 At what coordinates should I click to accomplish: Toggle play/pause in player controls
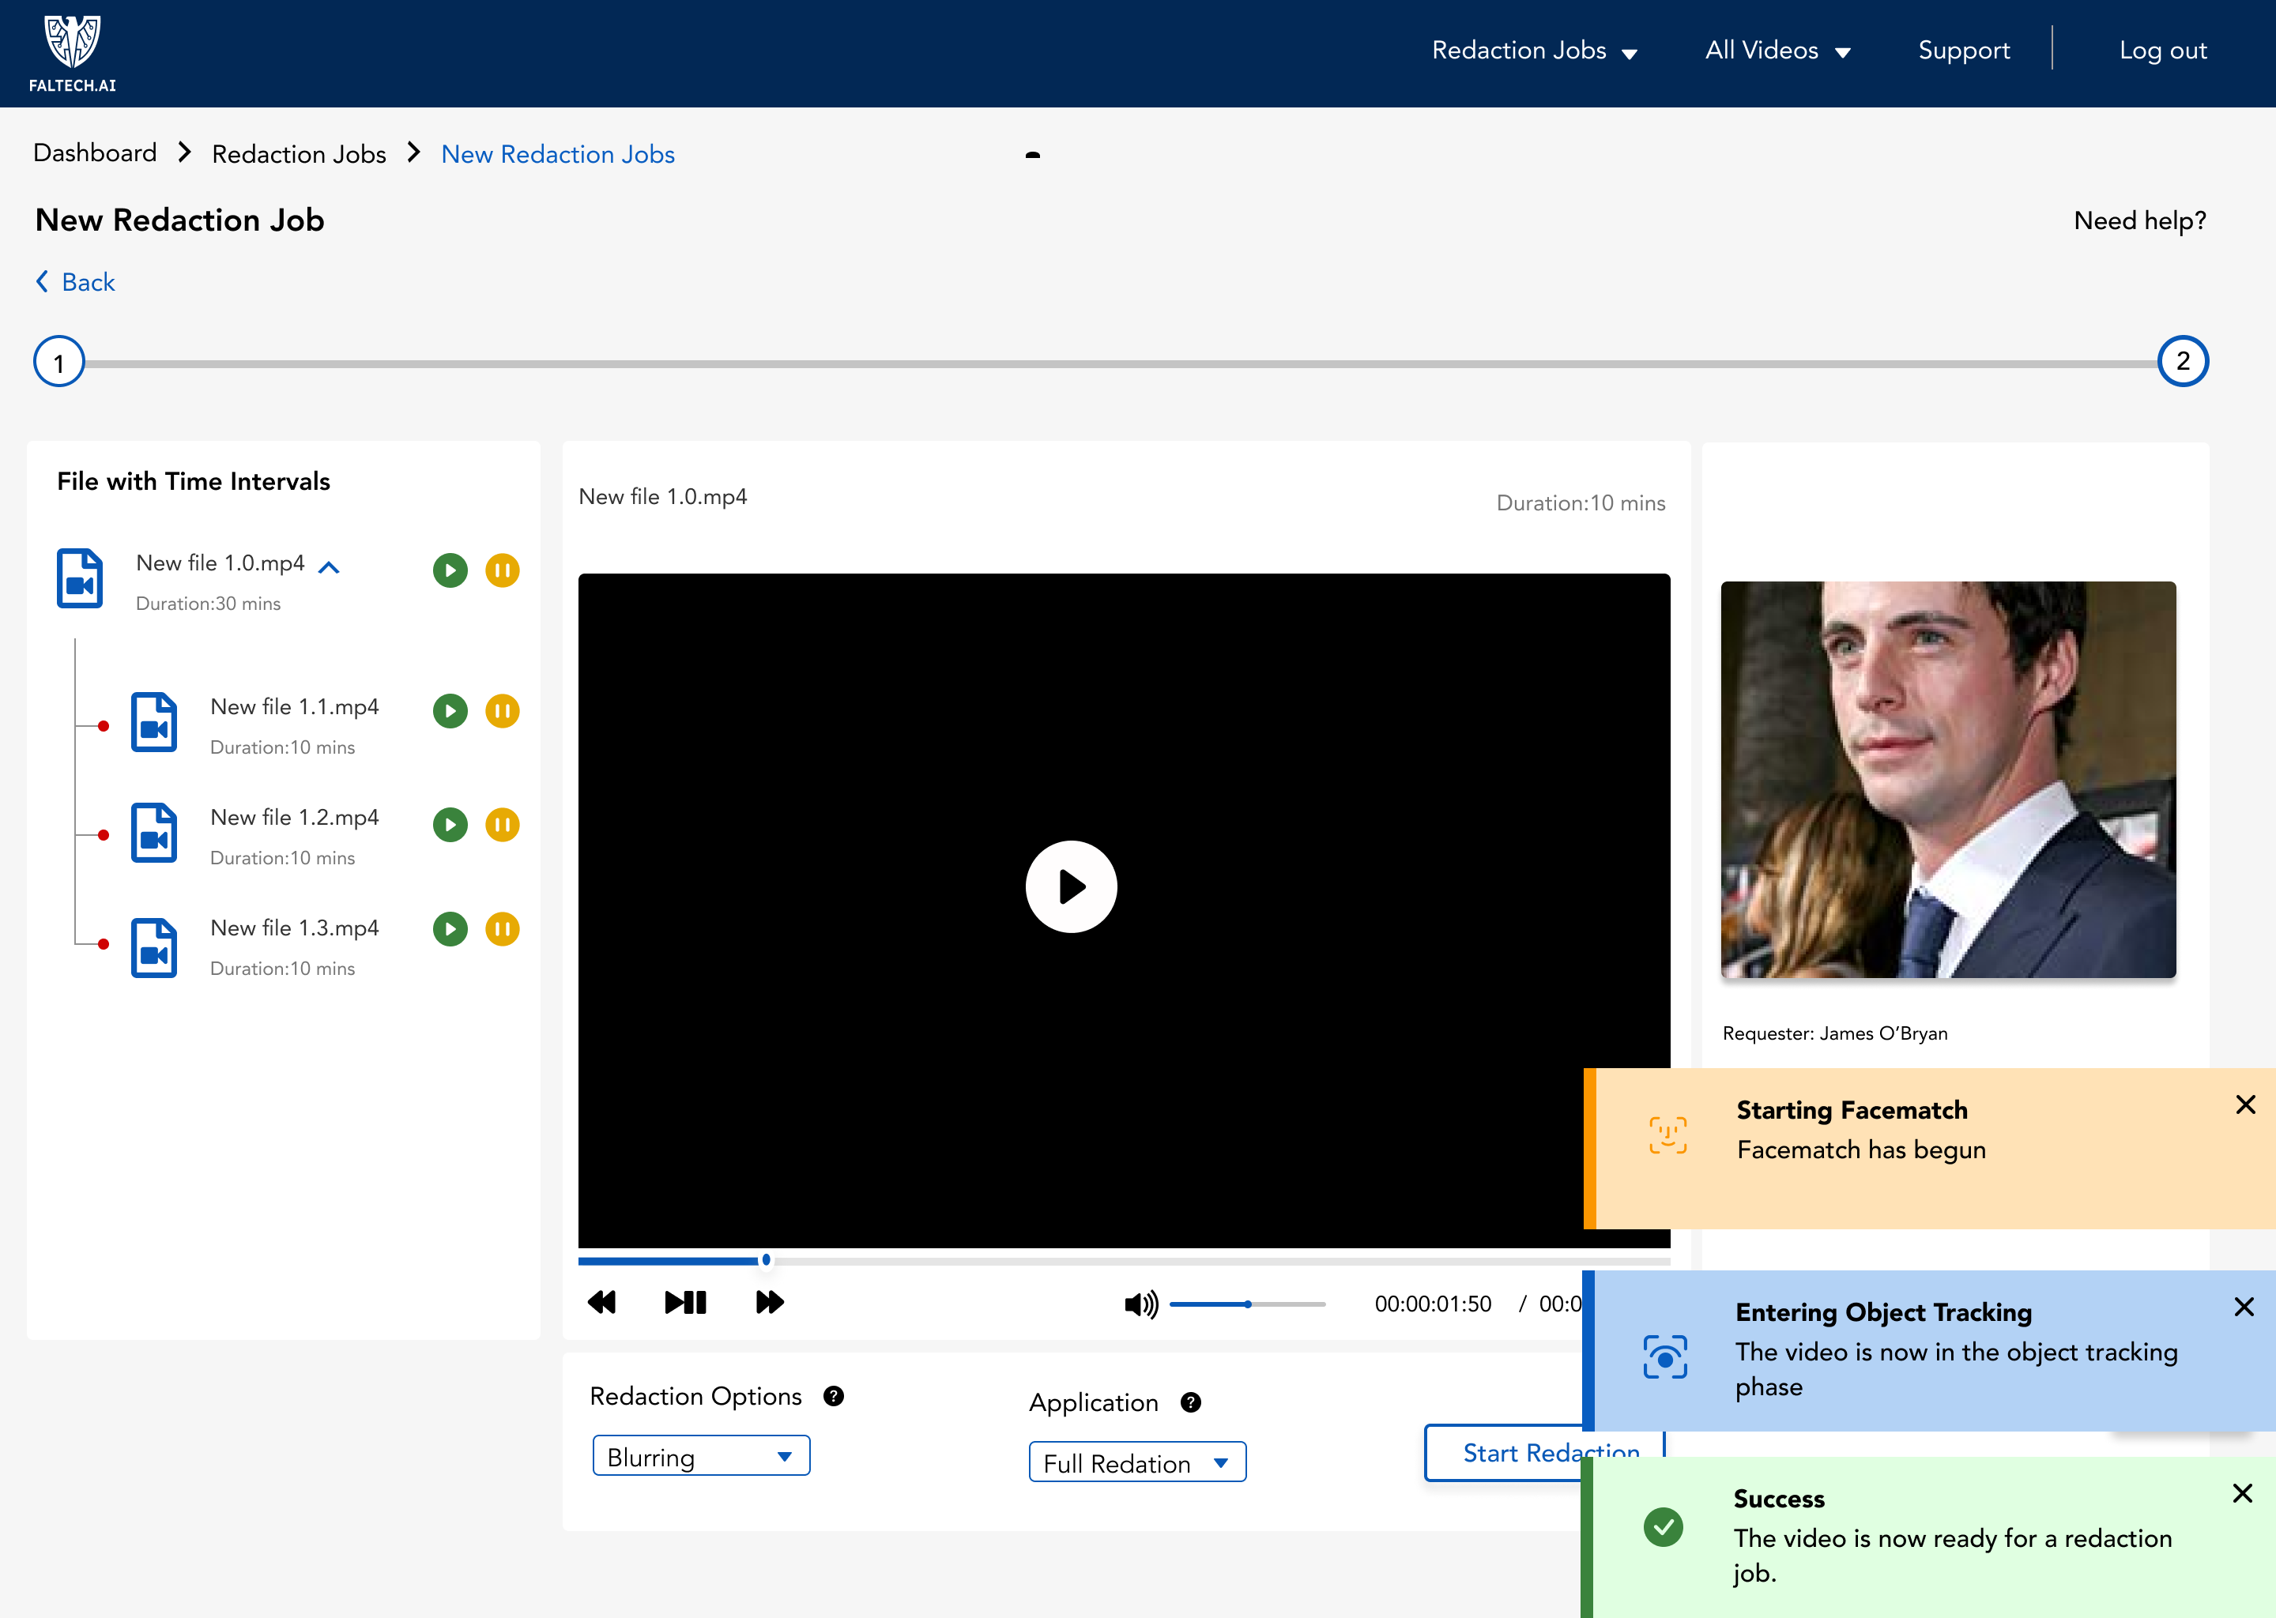686,1302
